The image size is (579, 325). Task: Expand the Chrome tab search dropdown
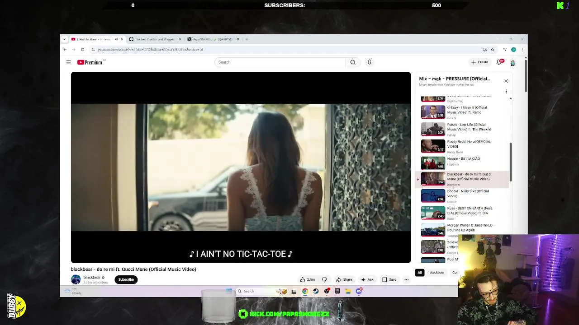[65, 39]
